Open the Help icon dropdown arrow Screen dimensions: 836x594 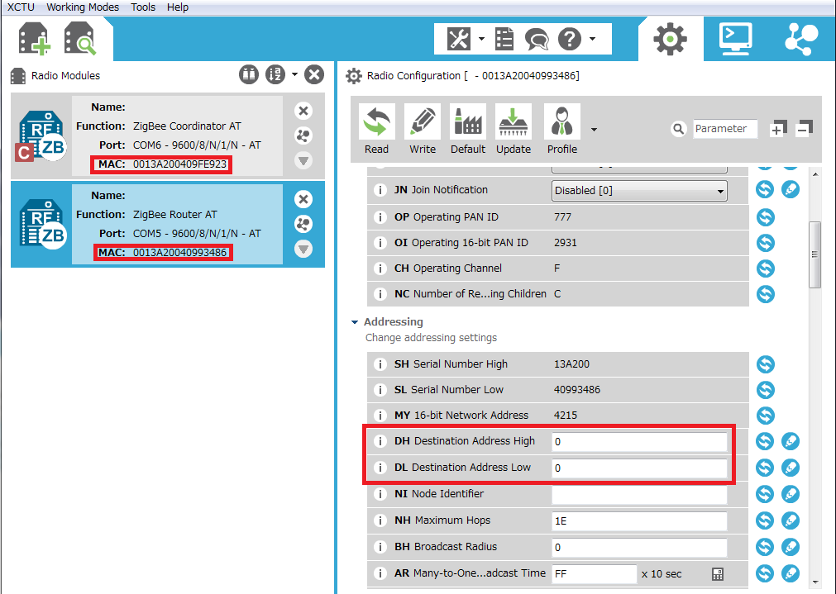click(592, 39)
